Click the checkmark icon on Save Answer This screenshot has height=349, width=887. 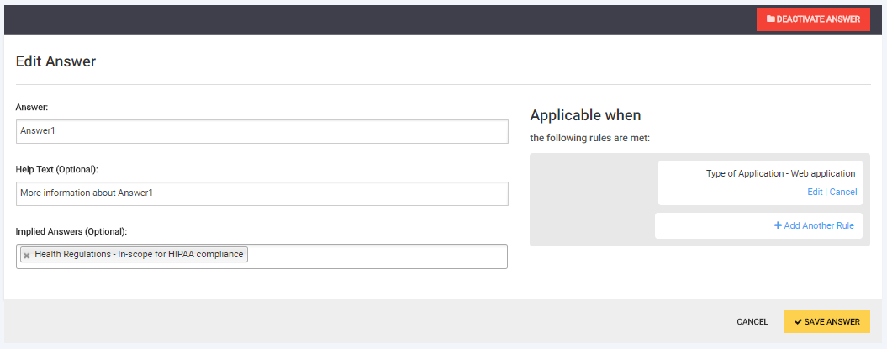[798, 322]
